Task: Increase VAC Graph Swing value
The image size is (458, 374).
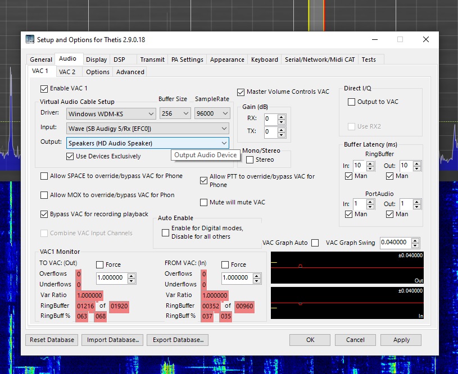Action: pos(415,240)
